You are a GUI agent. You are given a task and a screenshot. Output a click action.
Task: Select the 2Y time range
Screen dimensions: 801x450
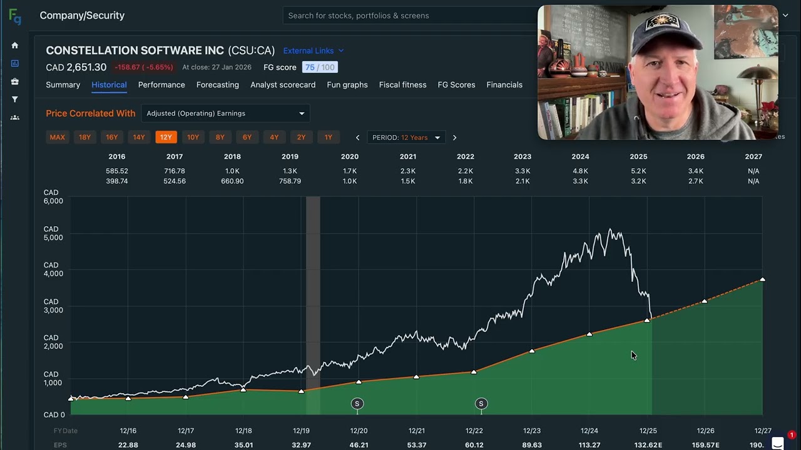(301, 137)
